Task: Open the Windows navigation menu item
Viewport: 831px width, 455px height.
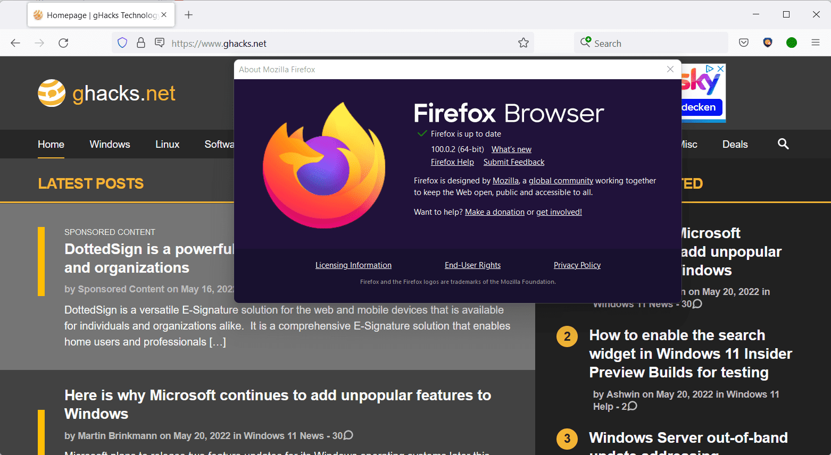Action: [110, 145]
